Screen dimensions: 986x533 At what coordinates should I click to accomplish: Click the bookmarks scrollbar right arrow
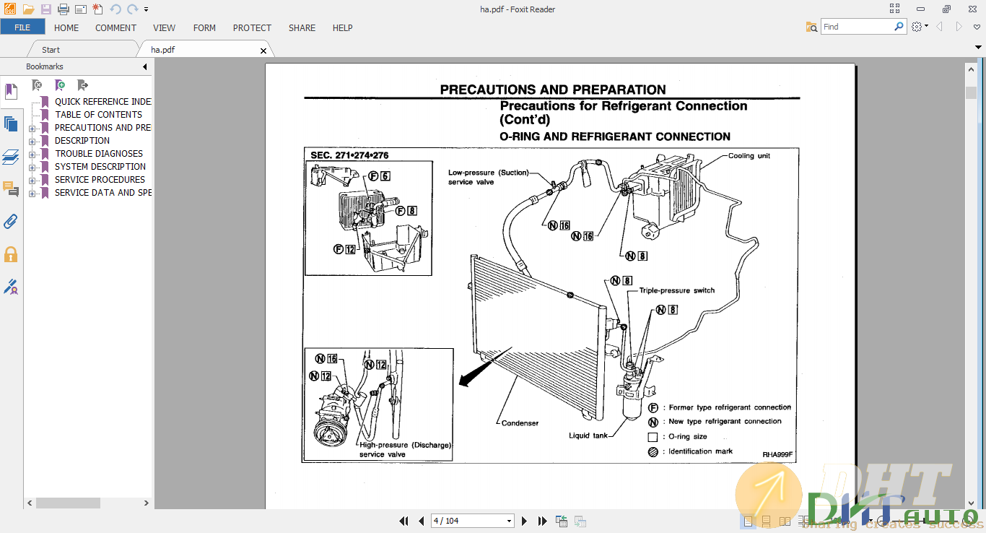(x=147, y=503)
